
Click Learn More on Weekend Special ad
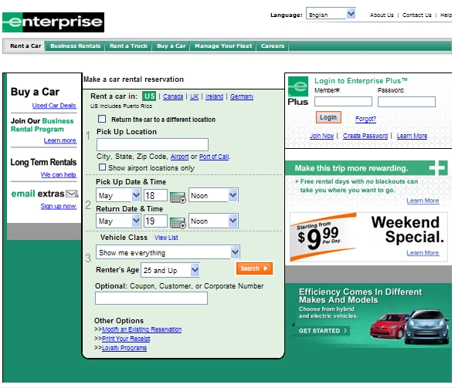coord(423,253)
